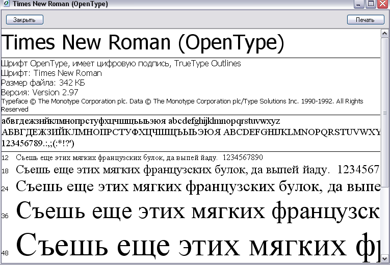
Task: Click the scrollbar down arrow
Action: pos(384,259)
